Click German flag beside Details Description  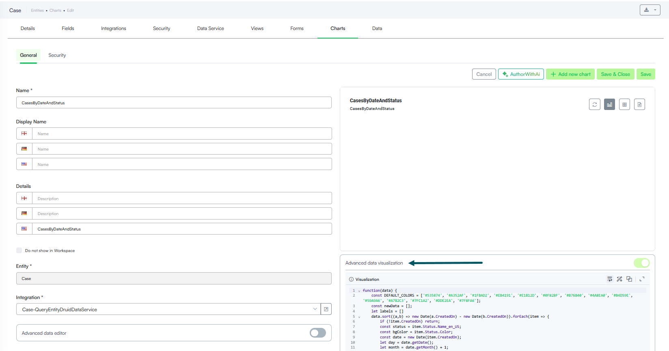point(24,213)
